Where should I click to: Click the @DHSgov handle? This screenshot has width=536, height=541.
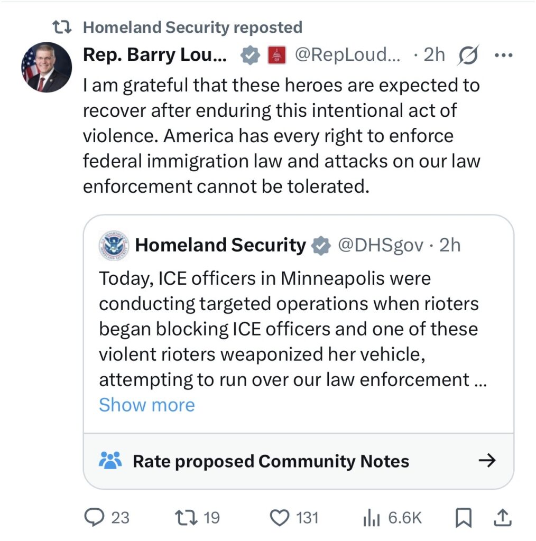tap(380, 245)
